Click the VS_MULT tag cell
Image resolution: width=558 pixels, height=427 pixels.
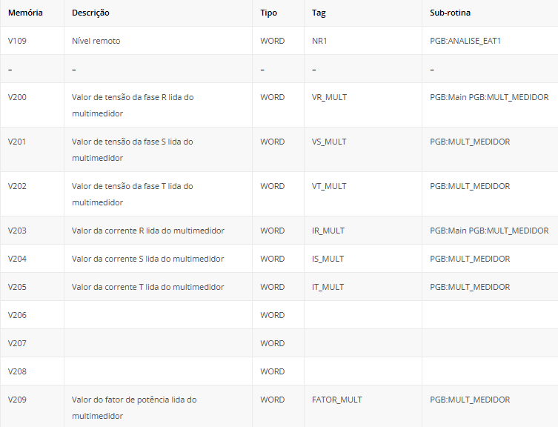(x=329, y=142)
